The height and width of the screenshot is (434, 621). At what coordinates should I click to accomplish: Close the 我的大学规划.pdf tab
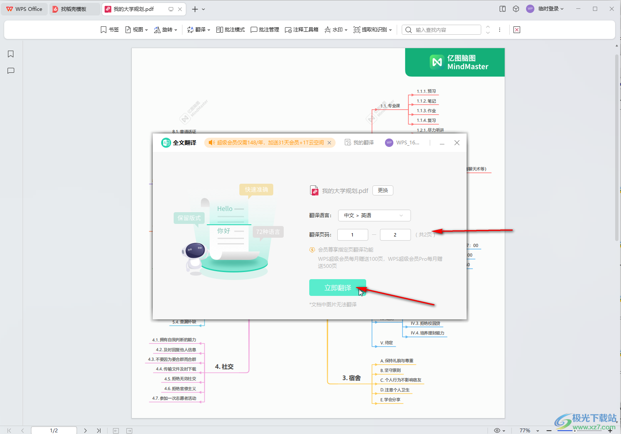(x=180, y=9)
